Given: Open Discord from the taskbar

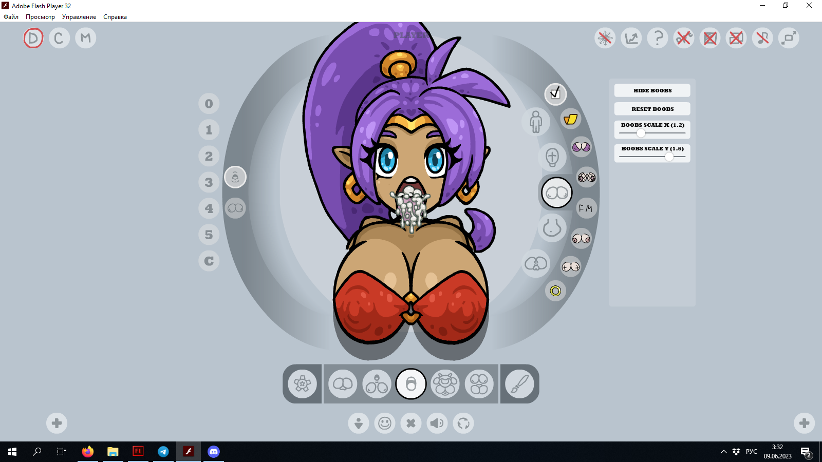Looking at the screenshot, I should point(214,452).
